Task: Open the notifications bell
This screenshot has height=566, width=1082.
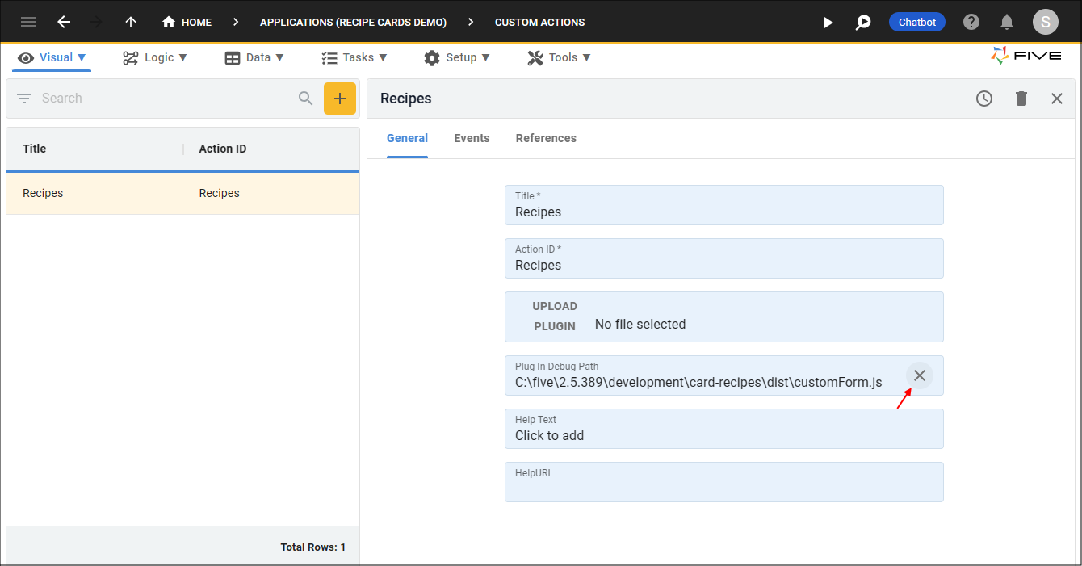Action: click(x=1007, y=22)
